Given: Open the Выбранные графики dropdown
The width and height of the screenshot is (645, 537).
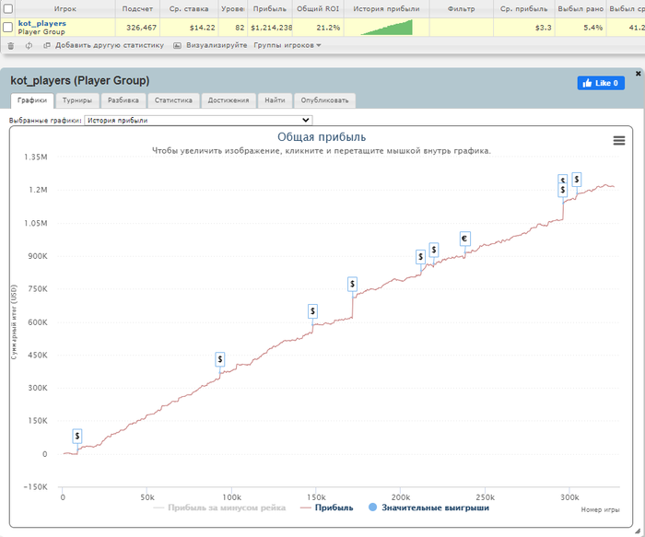Looking at the screenshot, I should (198, 120).
